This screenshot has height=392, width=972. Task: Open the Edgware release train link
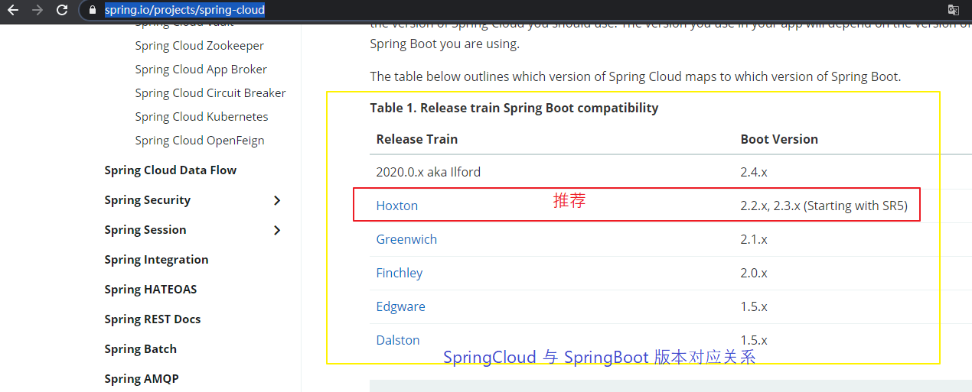(400, 306)
